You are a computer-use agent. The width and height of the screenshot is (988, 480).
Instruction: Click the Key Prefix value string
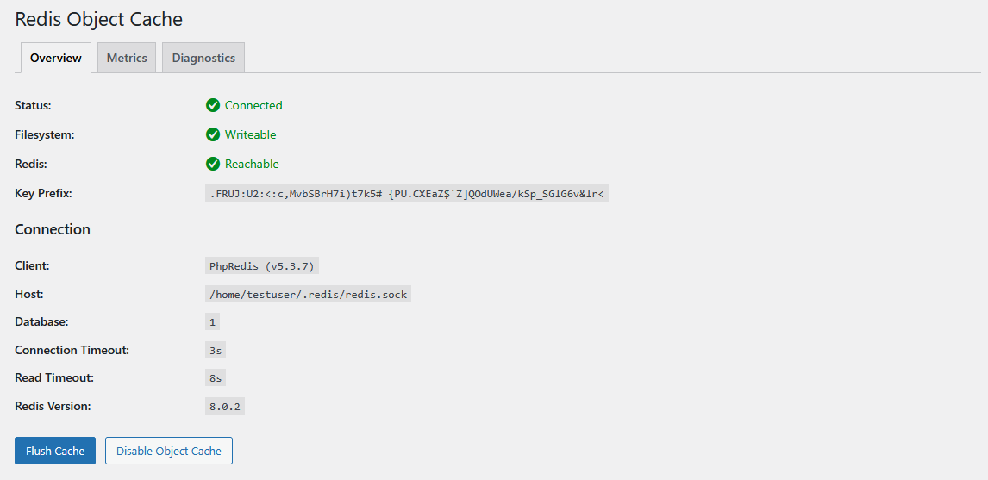click(407, 194)
